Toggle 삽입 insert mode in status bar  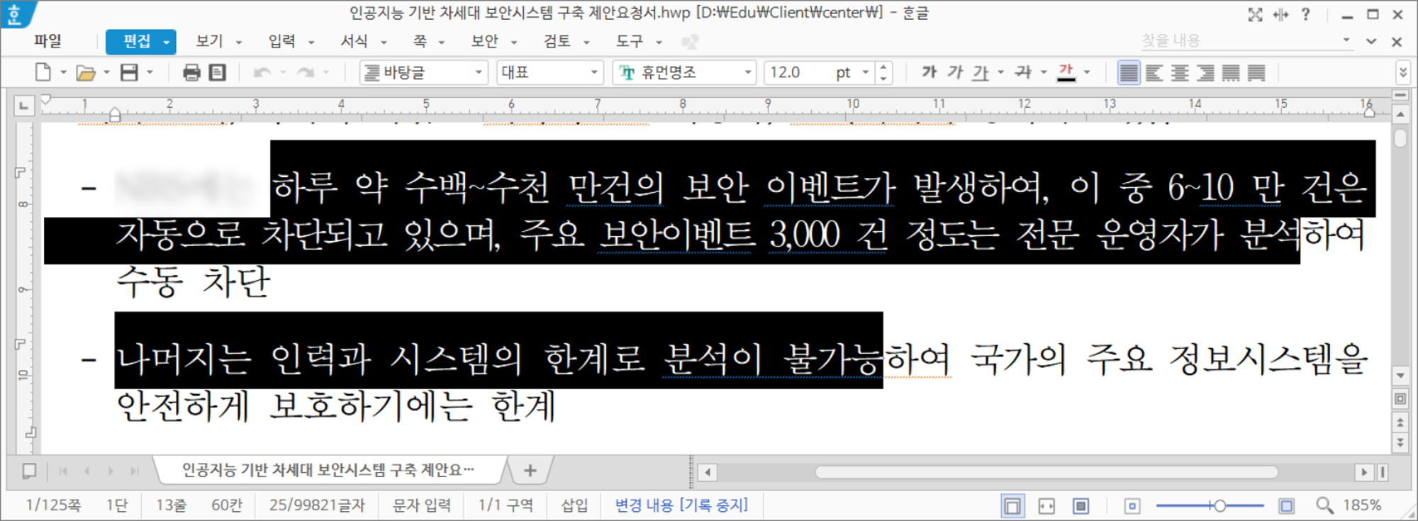coord(574,505)
